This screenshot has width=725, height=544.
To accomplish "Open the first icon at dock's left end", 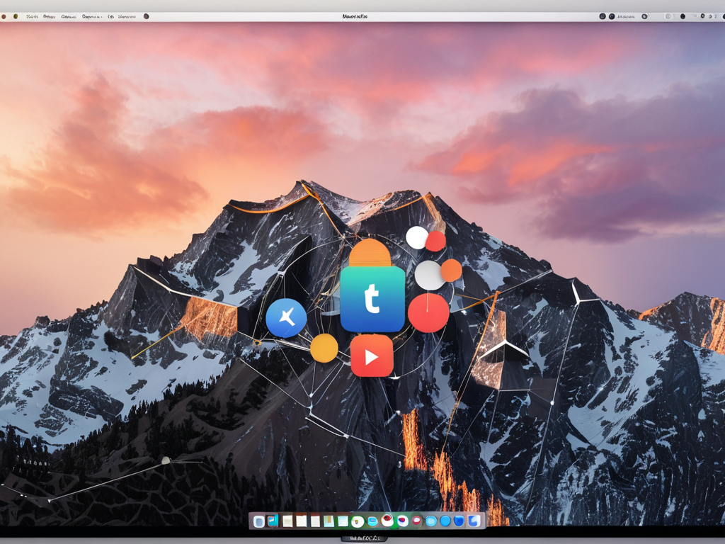I will tap(259, 521).
